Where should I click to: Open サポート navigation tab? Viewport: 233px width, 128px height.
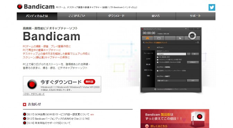[196, 16]
